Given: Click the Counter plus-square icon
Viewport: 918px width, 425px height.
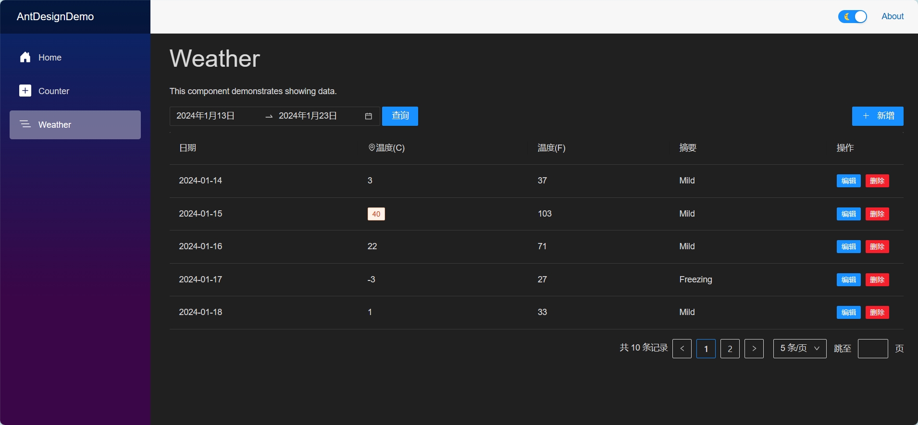Looking at the screenshot, I should coord(25,91).
